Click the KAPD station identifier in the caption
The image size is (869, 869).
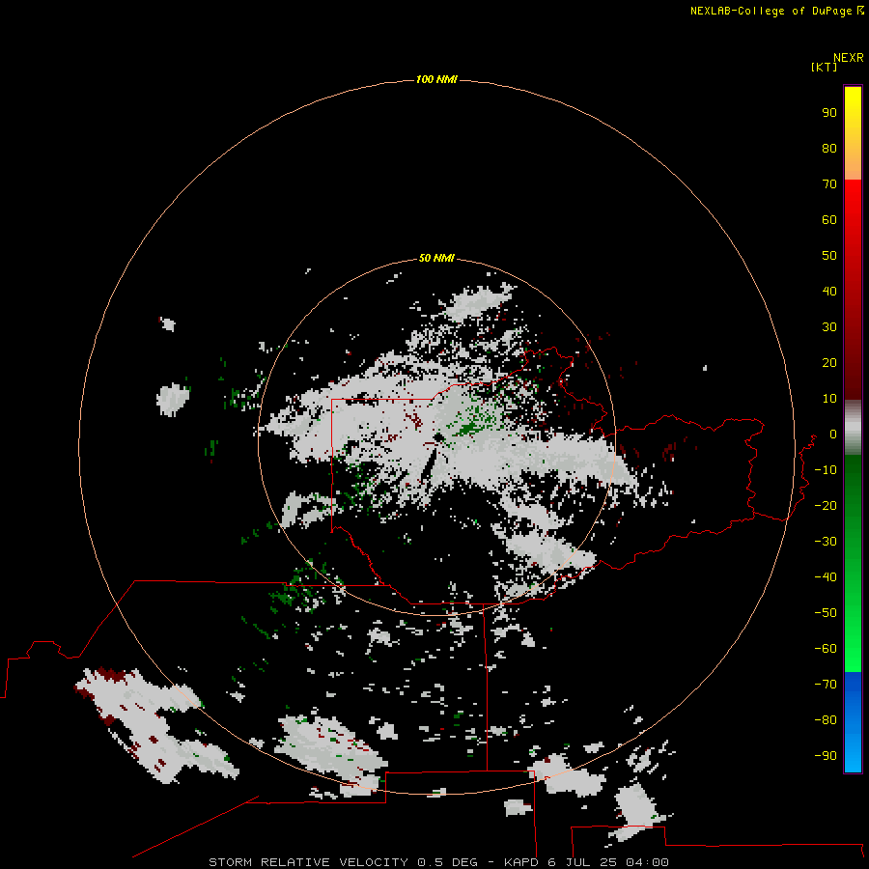521,862
